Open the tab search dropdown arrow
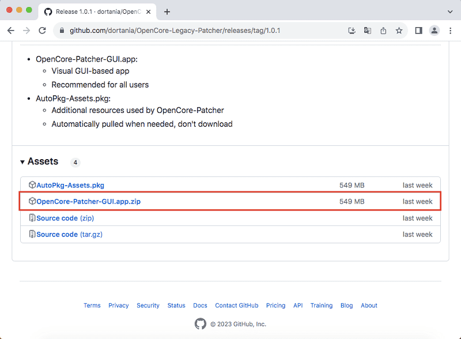This screenshot has height=339, width=461. coord(450,12)
